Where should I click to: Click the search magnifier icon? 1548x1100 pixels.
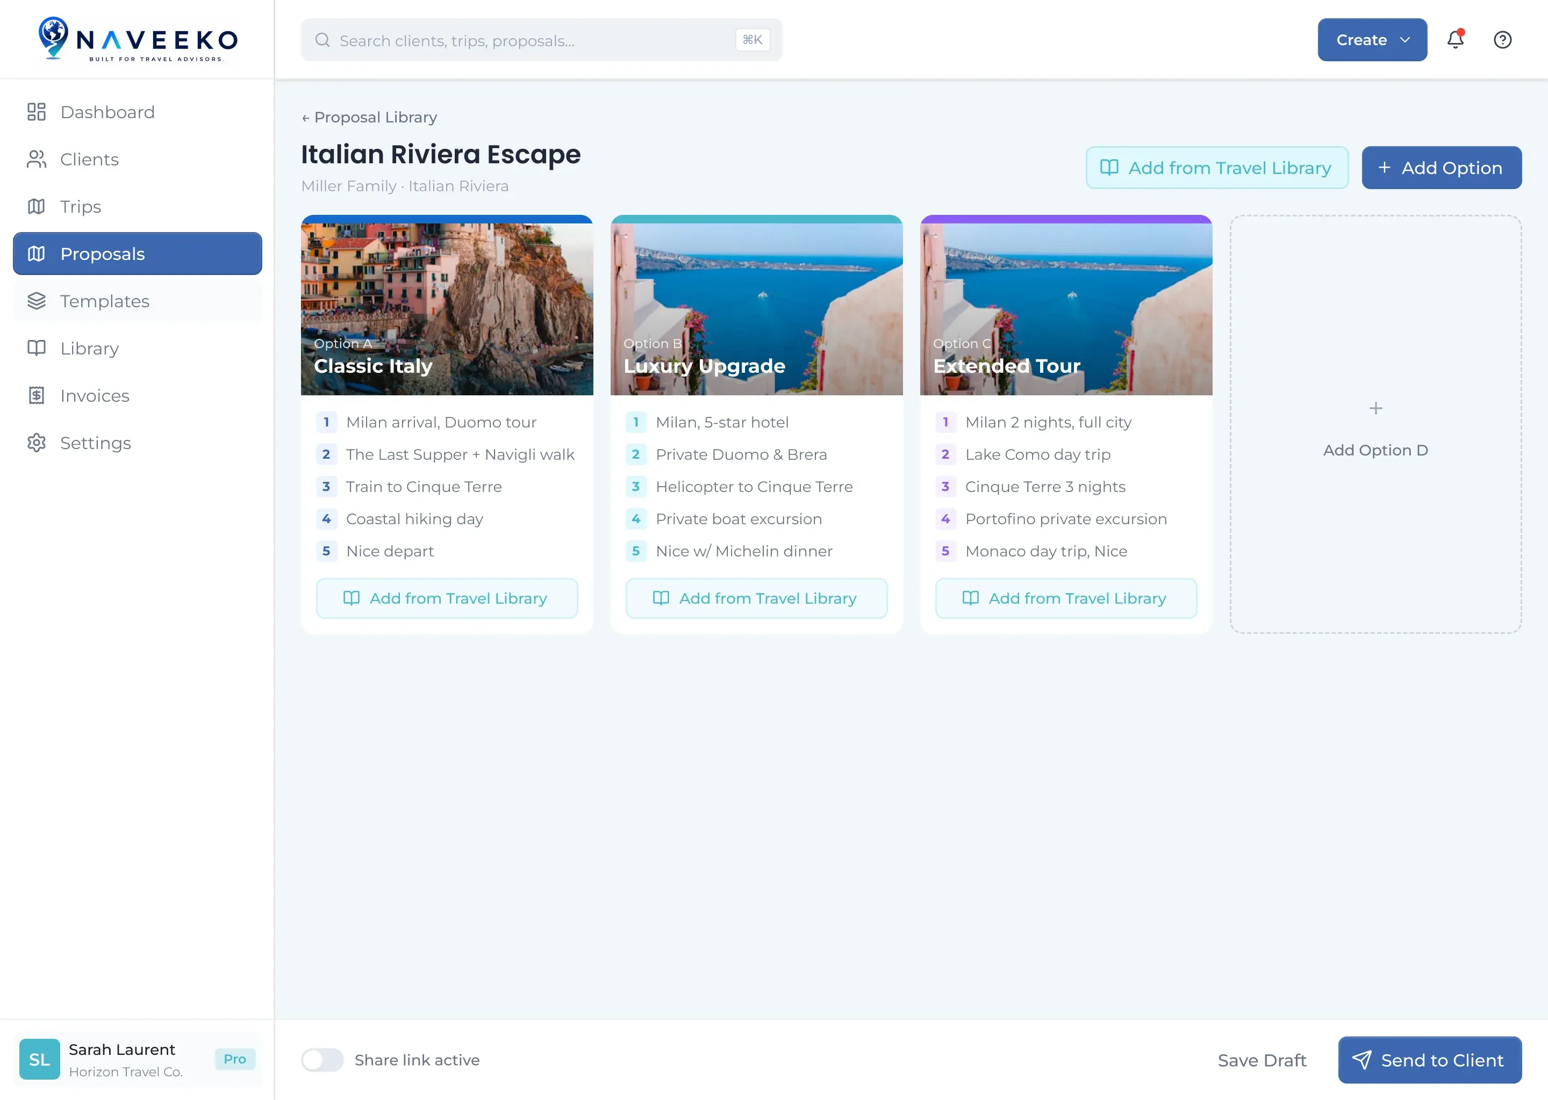pyautogui.click(x=322, y=40)
